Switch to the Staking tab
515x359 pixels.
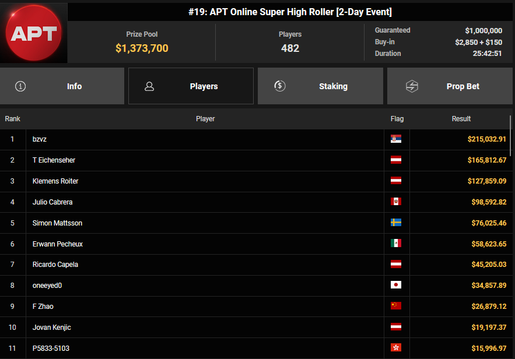coord(320,86)
